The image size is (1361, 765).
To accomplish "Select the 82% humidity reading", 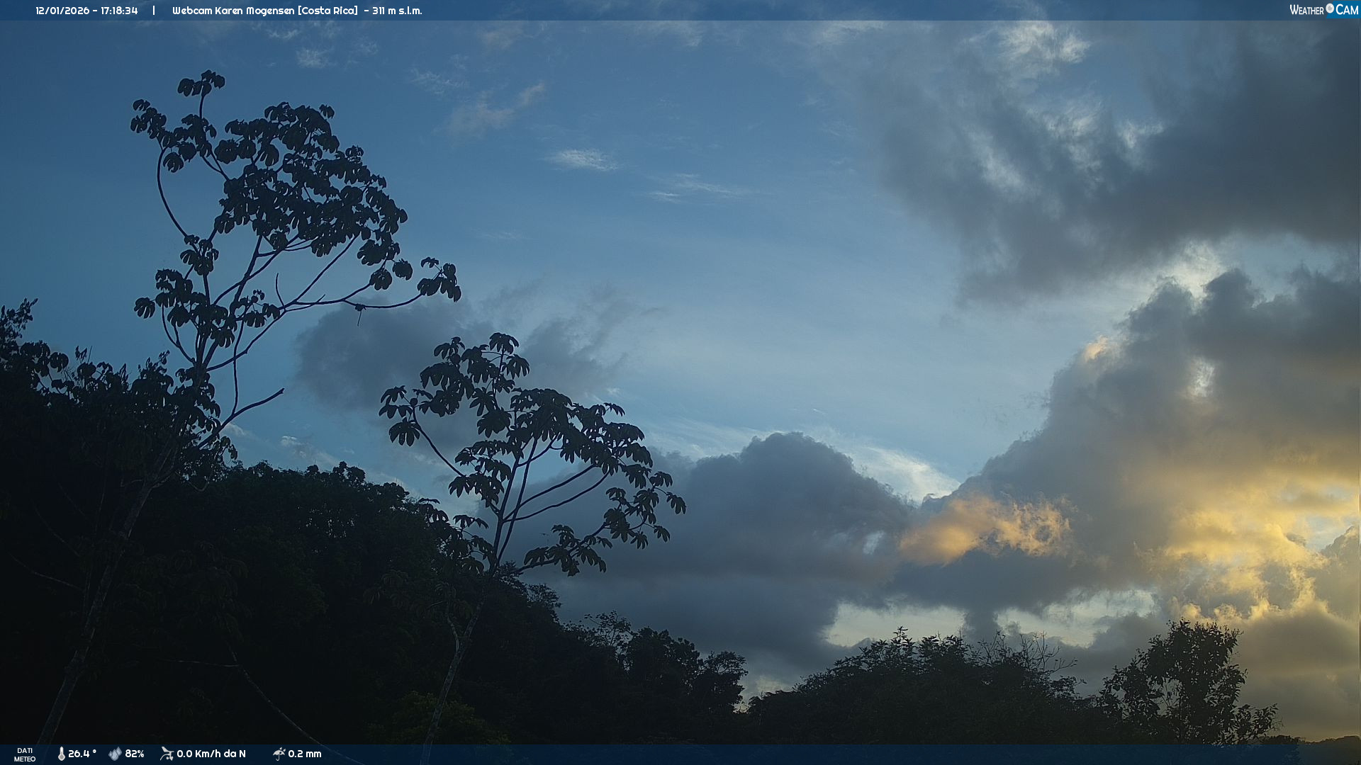I will click(x=135, y=754).
